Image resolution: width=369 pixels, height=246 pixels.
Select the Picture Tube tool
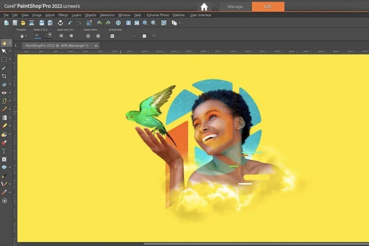point(4,143)
